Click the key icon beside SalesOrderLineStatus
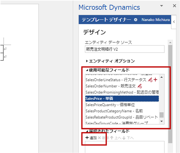This screenshot has width=180, height=153. coord(150,80)
